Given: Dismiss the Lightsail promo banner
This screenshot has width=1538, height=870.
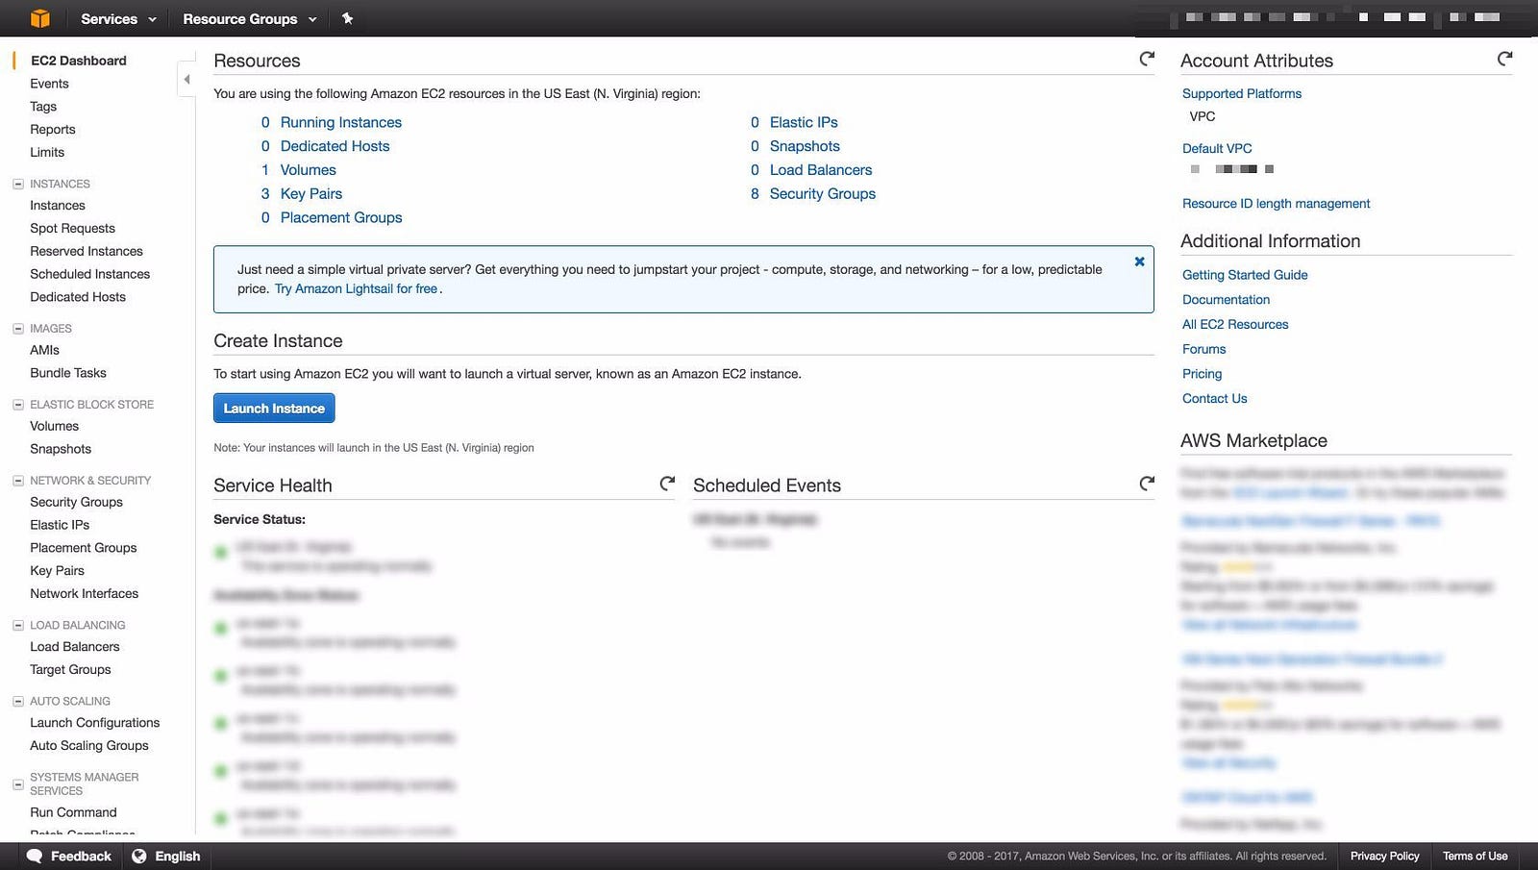Looking at the screenshot, I should point(1139,261).
